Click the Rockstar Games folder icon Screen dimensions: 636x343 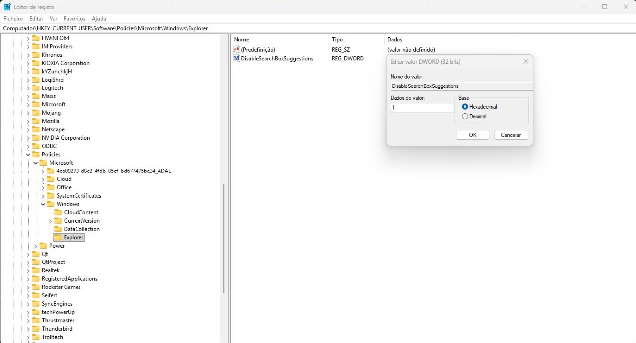36,287
